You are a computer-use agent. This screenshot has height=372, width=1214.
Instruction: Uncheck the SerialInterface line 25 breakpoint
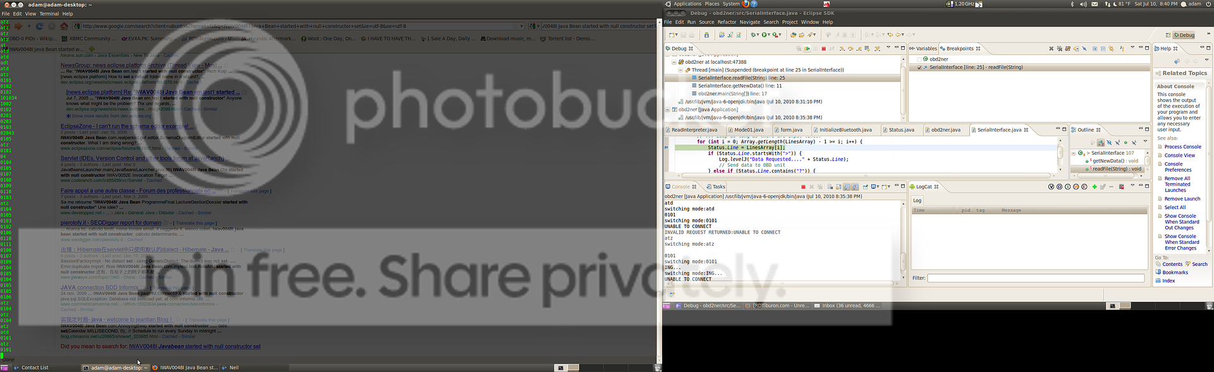click(x=919, y=68)
